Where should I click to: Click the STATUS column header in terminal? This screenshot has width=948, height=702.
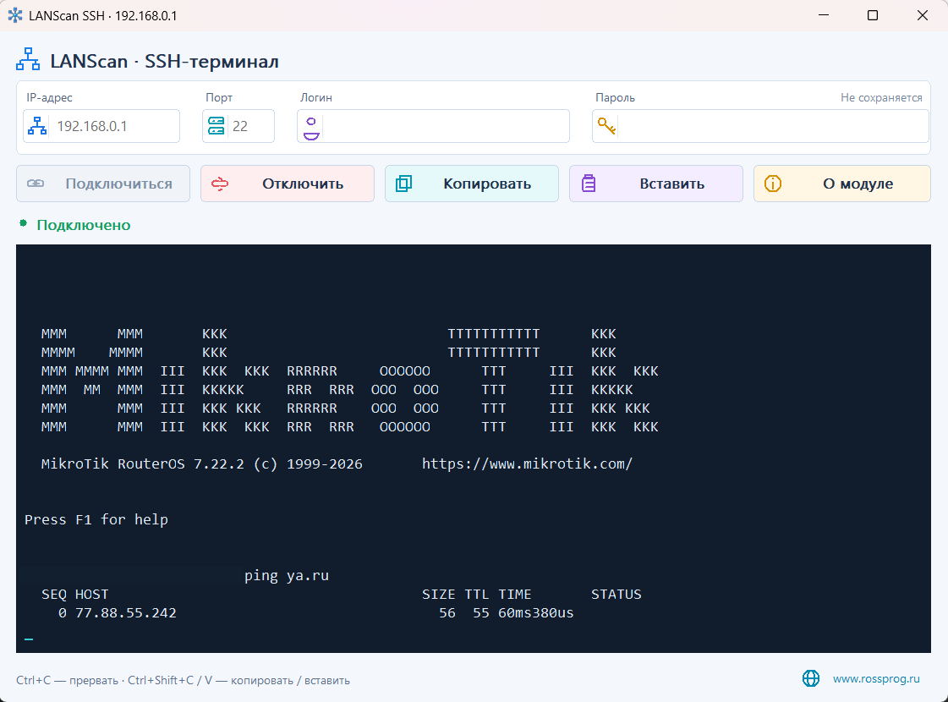616,595
